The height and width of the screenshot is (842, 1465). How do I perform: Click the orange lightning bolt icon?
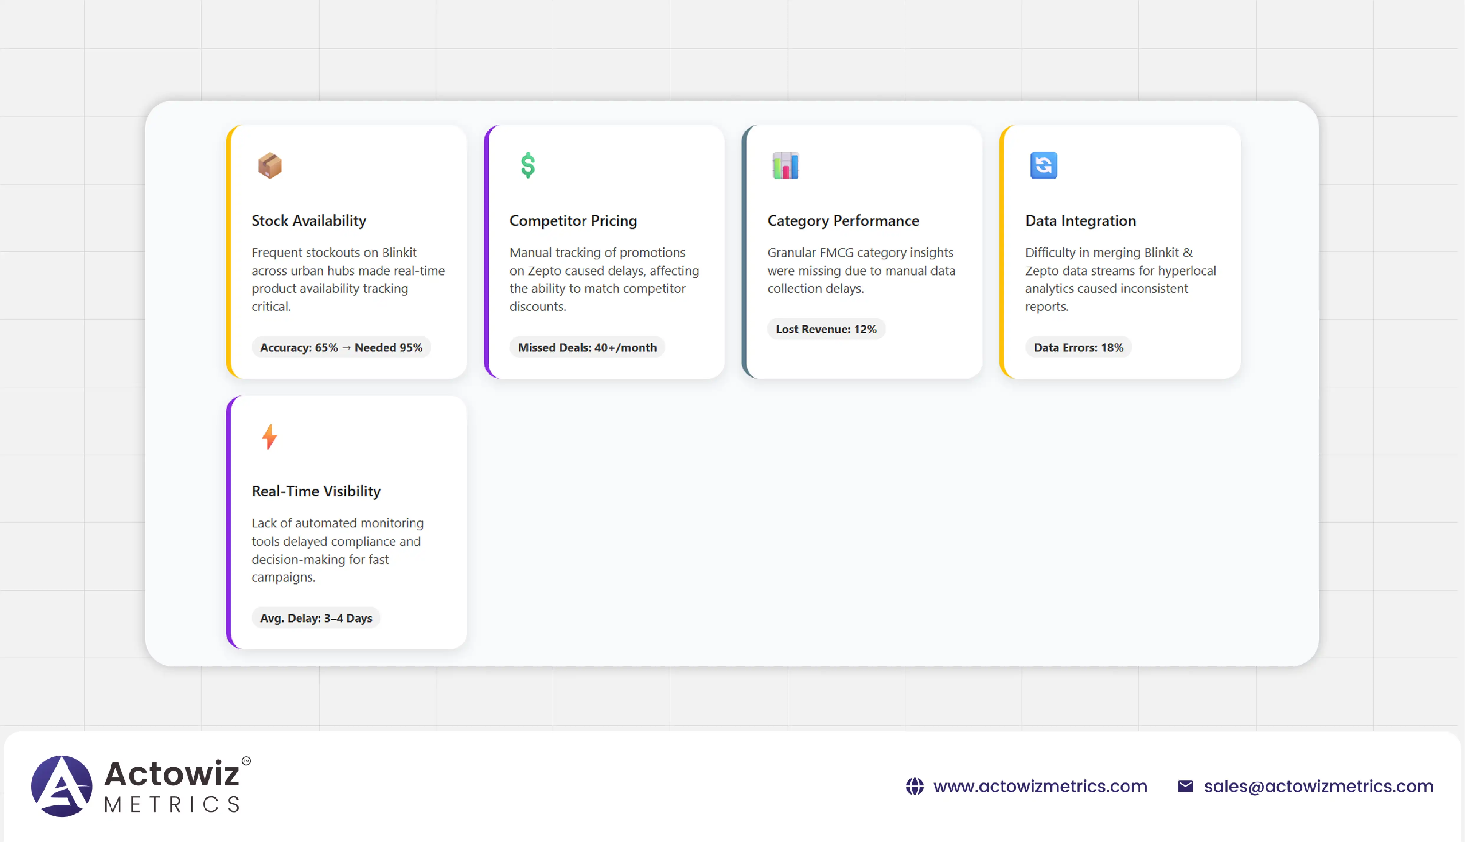pos(269,437)
